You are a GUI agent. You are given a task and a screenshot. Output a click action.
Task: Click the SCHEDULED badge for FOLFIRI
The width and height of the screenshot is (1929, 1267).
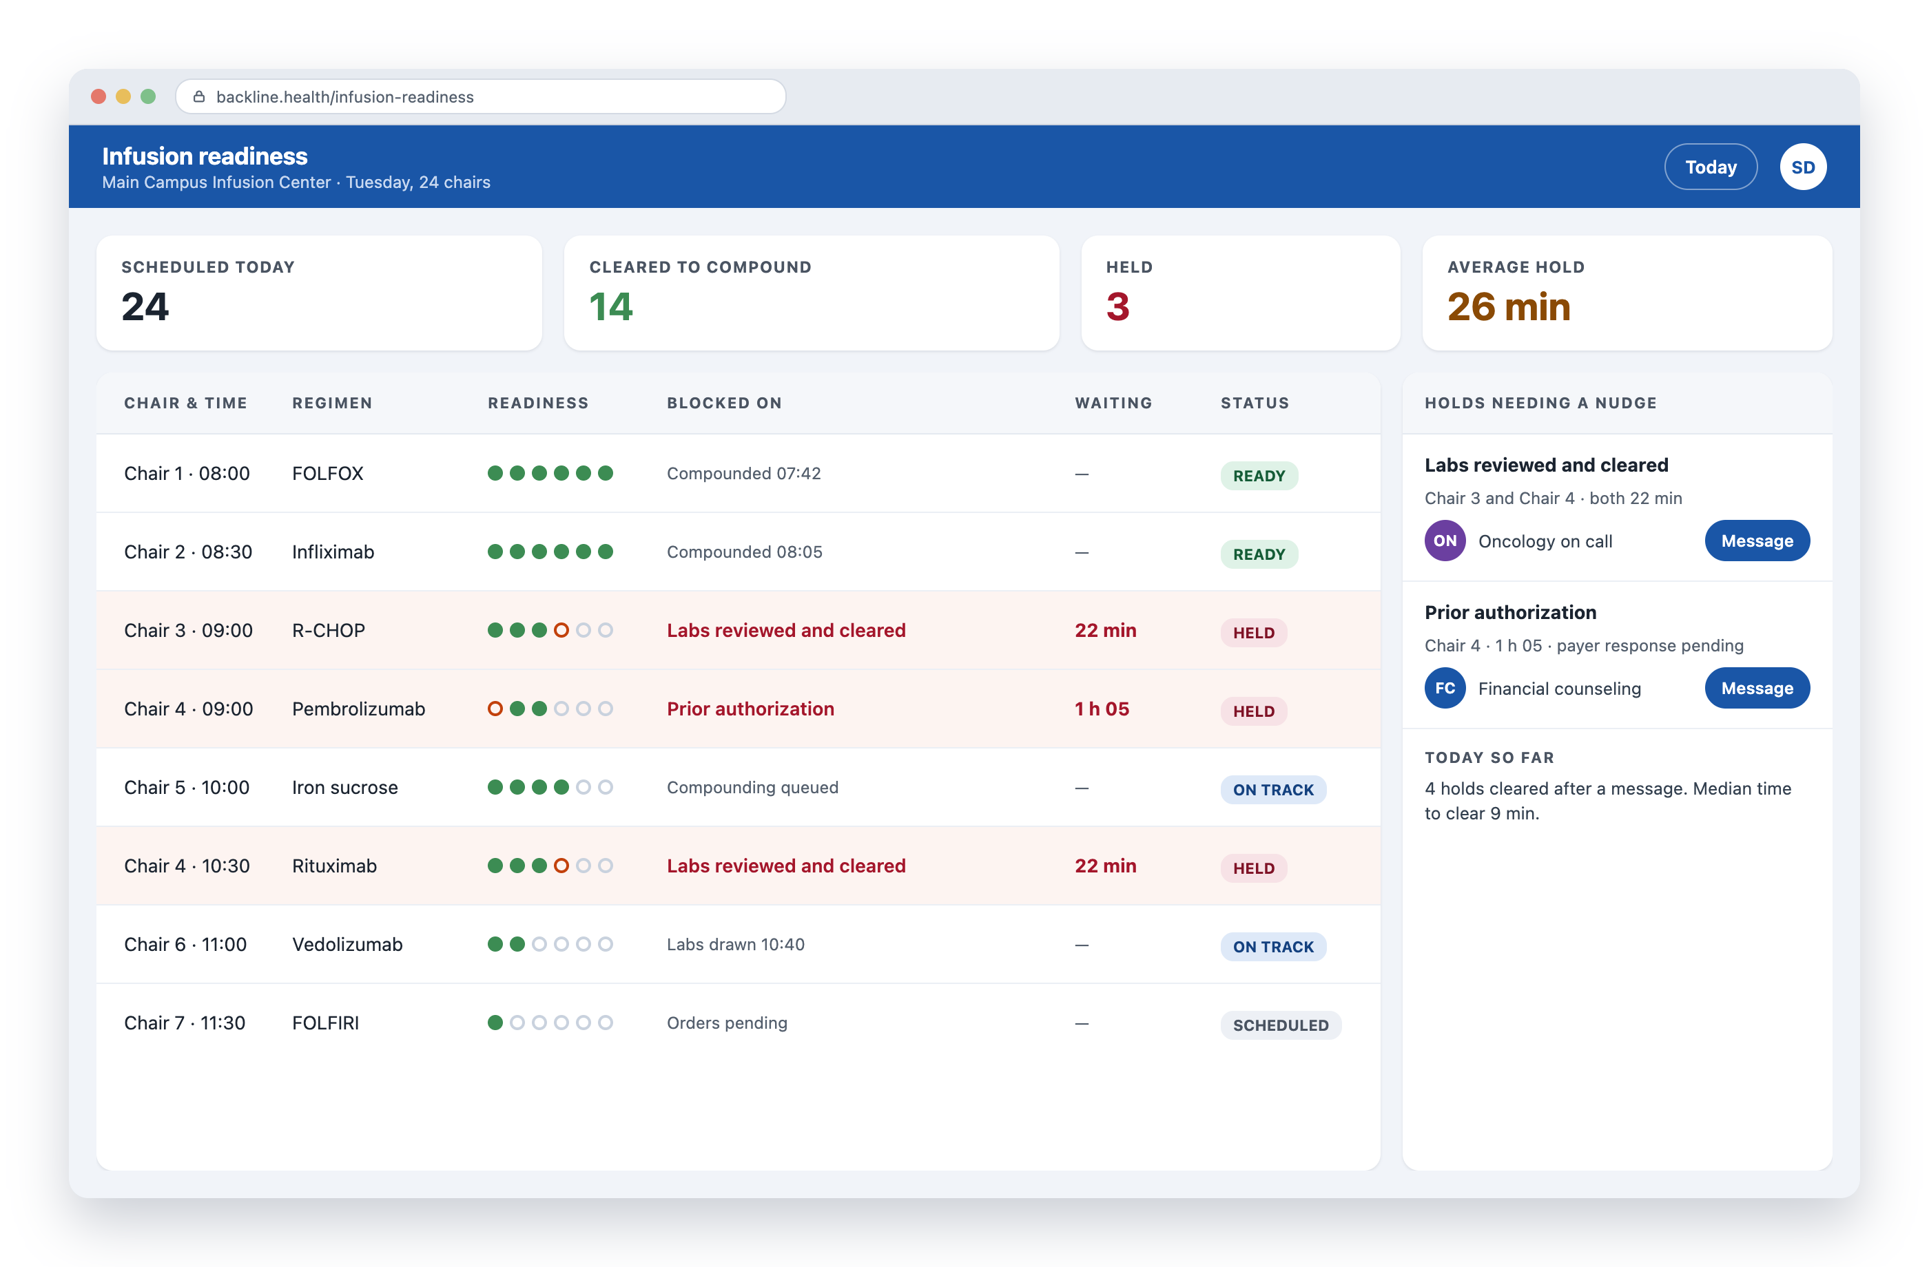coord(1281,1025)
